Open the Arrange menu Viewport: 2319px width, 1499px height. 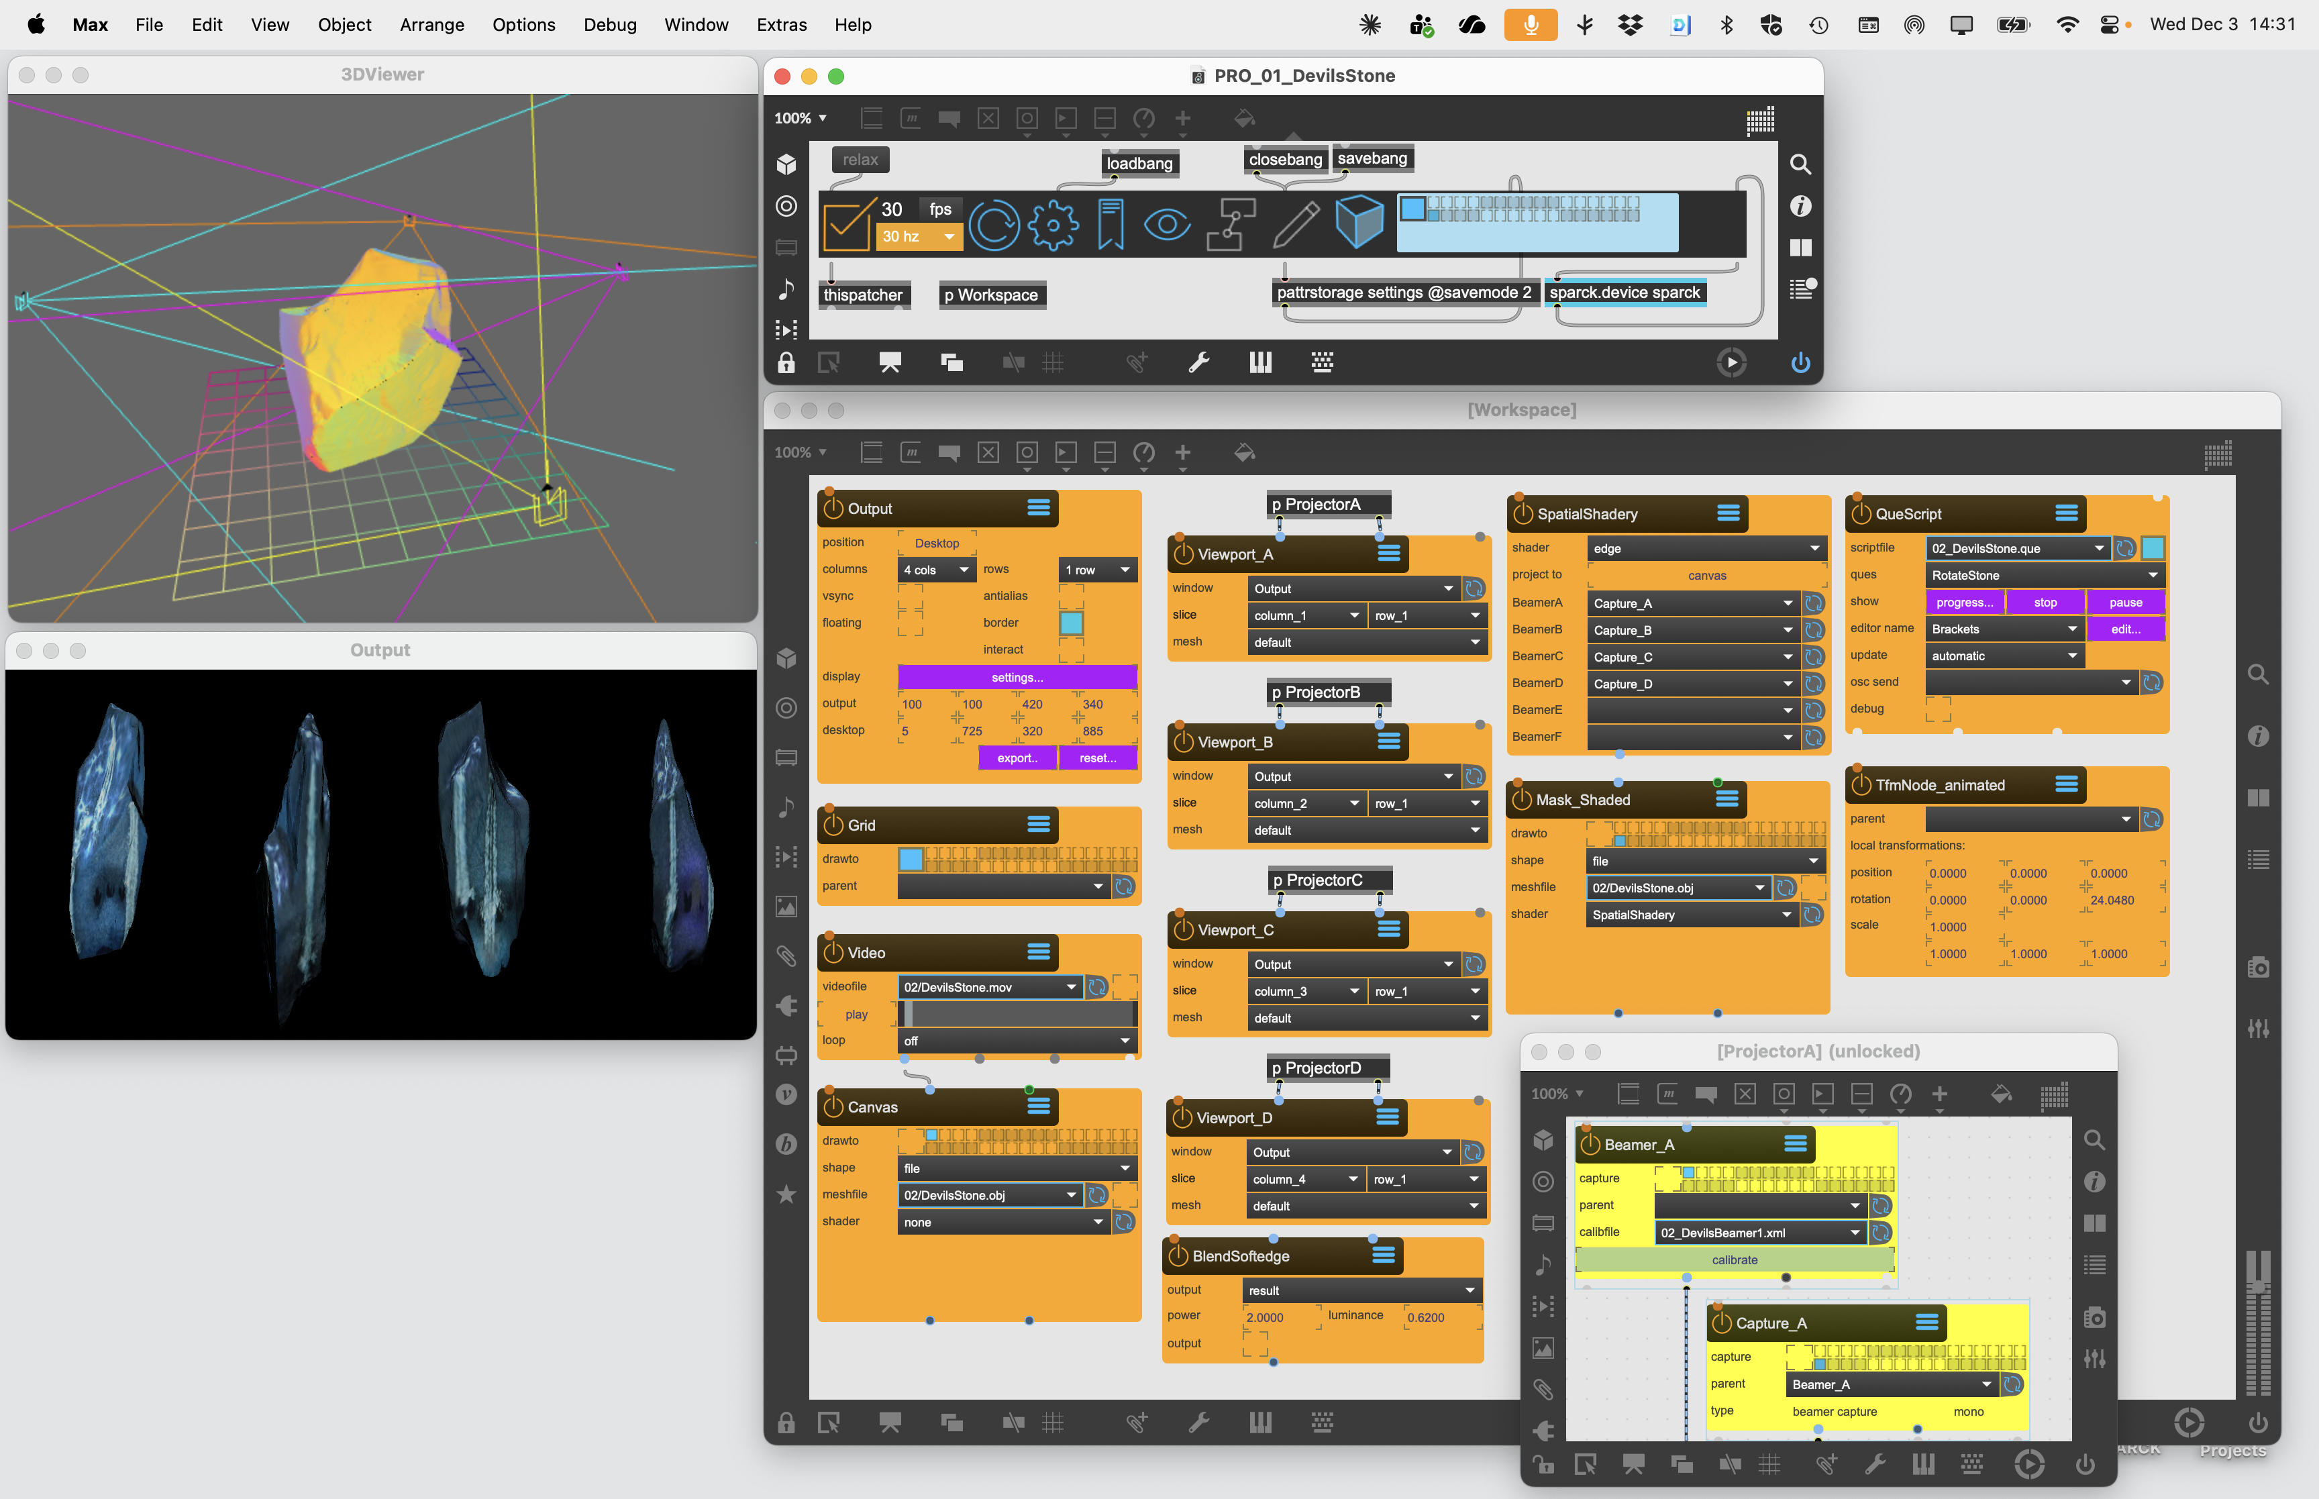click(431, 24)
